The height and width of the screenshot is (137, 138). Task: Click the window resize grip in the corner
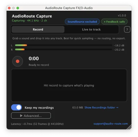pos(129,127)
